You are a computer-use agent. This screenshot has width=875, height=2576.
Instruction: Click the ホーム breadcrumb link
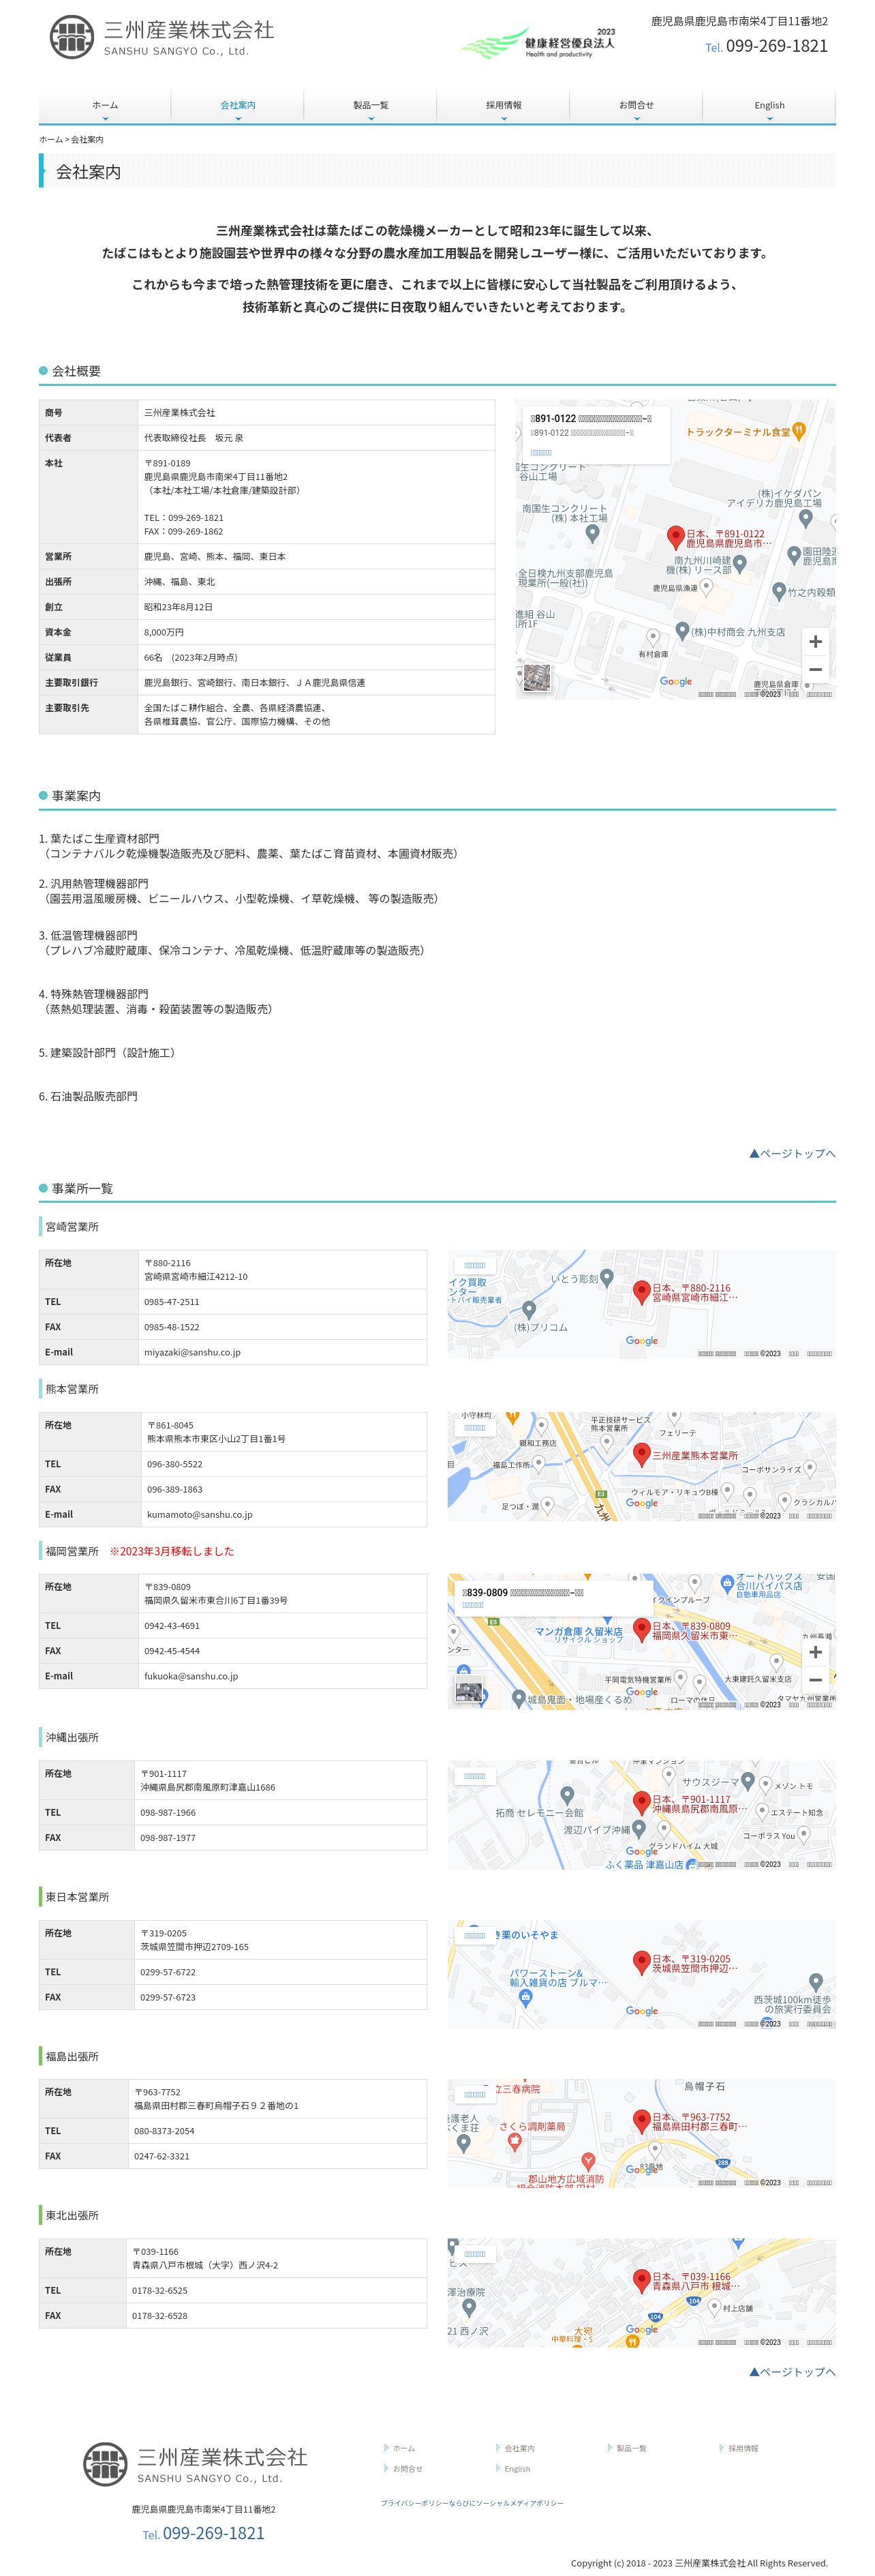tap(50, 140)
